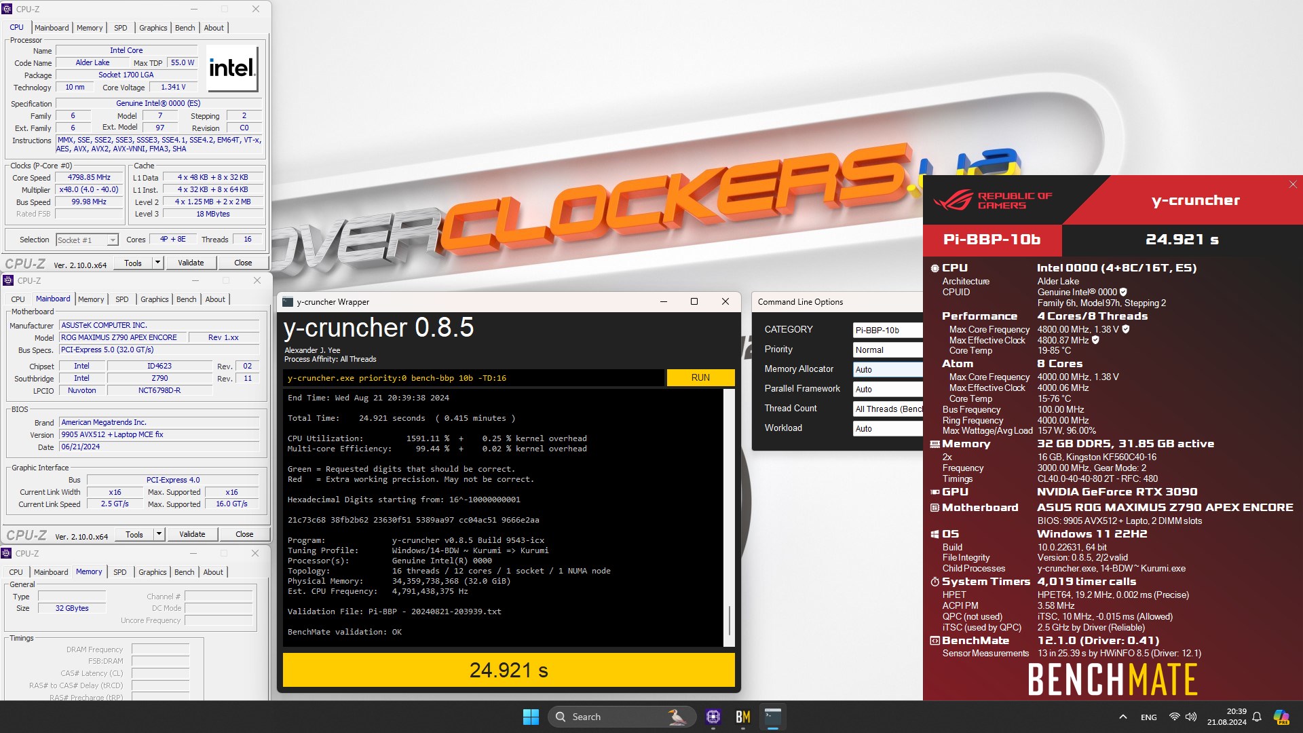Click the CPU section icon in BenchMate
1303x733 pixels.
coord(934,268)
